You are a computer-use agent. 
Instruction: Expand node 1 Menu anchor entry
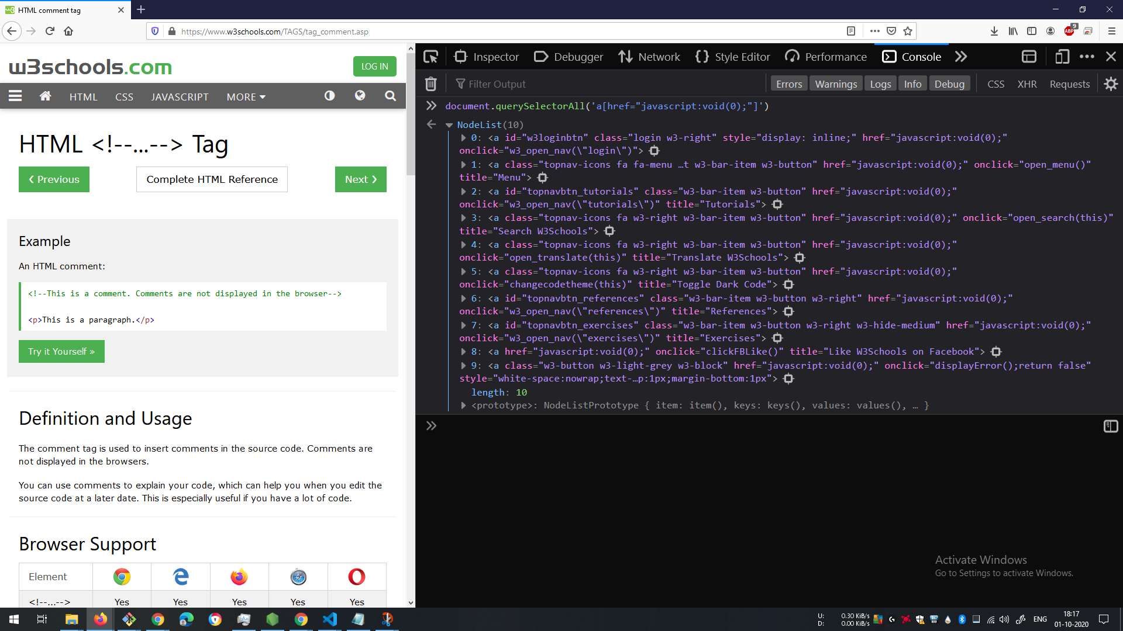click(463, 165)
